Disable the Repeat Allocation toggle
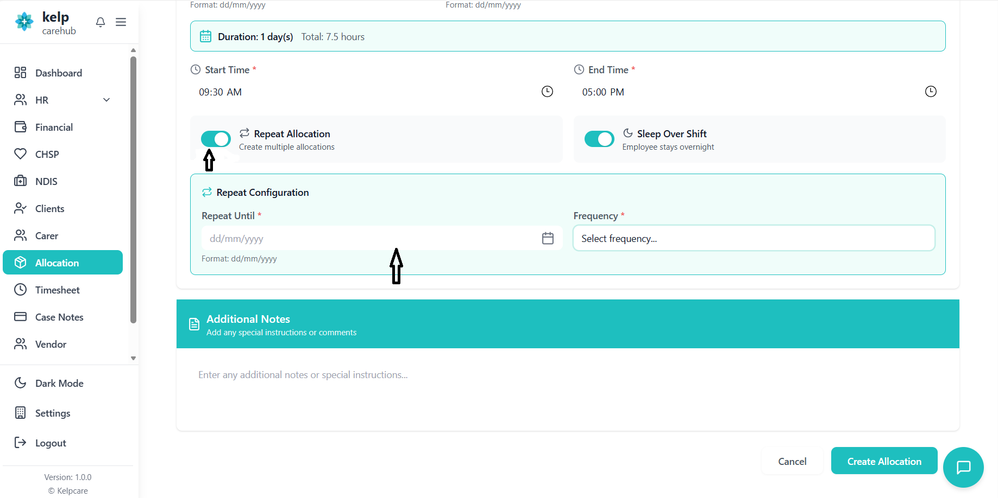This screenshot has width=998, height=498. click(216, 139)
